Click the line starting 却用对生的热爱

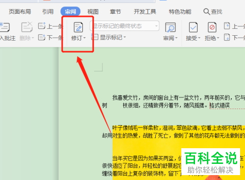pyautogui.click(x=173, y=135)
